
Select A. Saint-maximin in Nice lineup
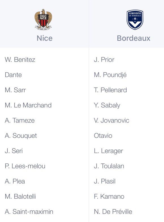(29, 212)
